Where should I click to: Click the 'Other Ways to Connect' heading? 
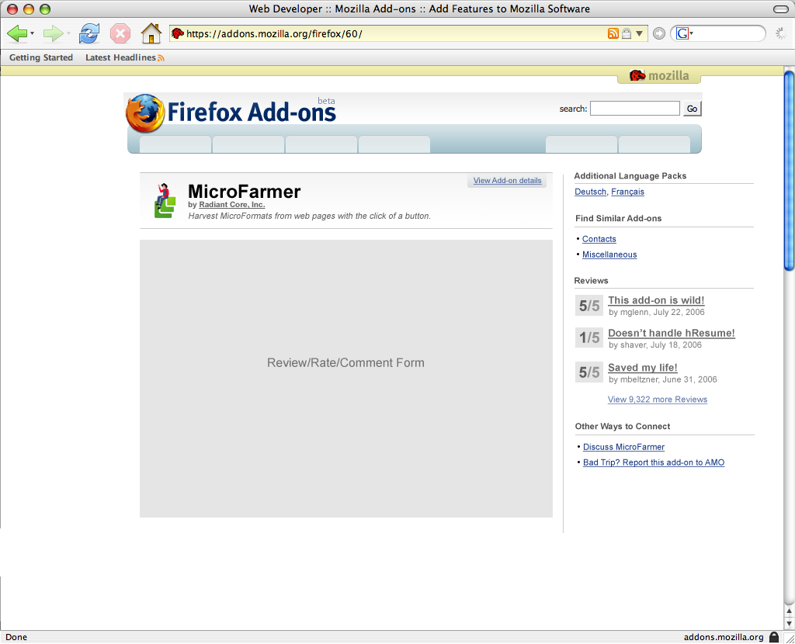(623, 426)
